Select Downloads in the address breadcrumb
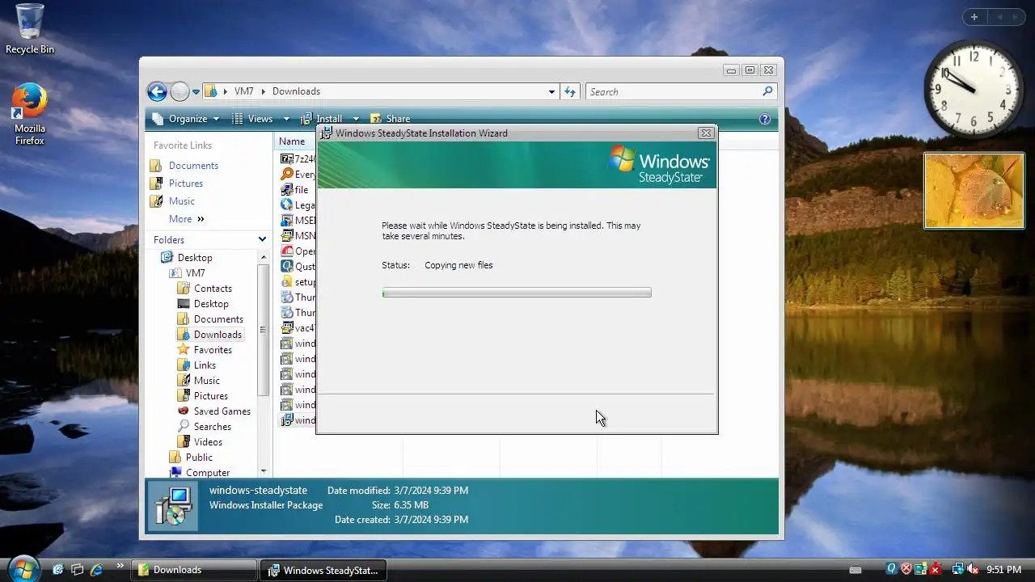 296,91
